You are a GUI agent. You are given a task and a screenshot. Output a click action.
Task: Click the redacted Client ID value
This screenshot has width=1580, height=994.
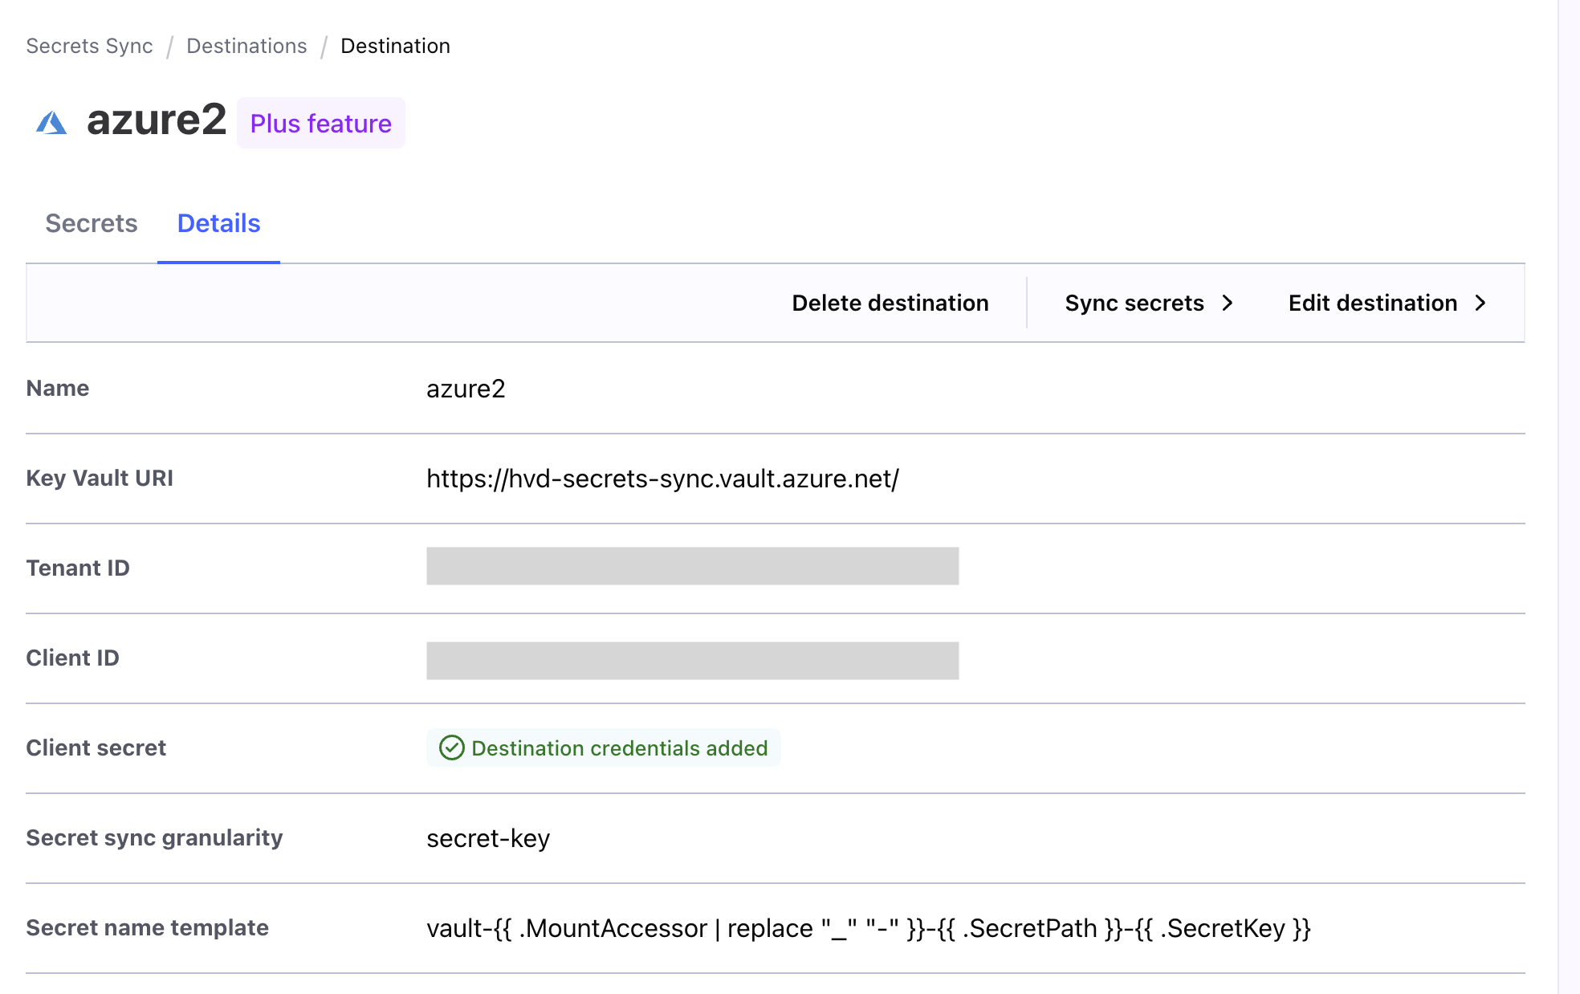click(x=692, y=660)
